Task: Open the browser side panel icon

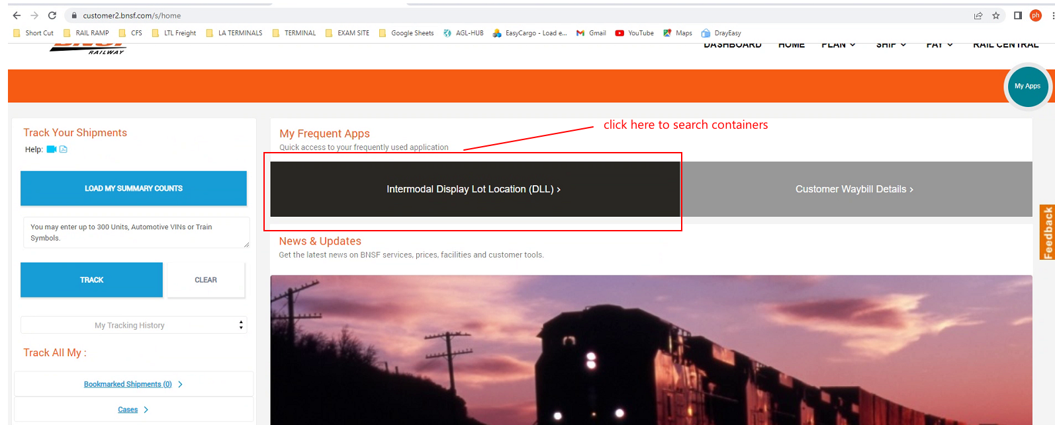Action: (1018, 16)
